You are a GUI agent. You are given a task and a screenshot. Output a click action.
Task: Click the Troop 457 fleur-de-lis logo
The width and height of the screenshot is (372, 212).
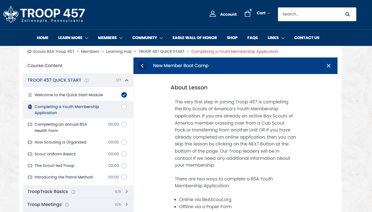[11, 14]
